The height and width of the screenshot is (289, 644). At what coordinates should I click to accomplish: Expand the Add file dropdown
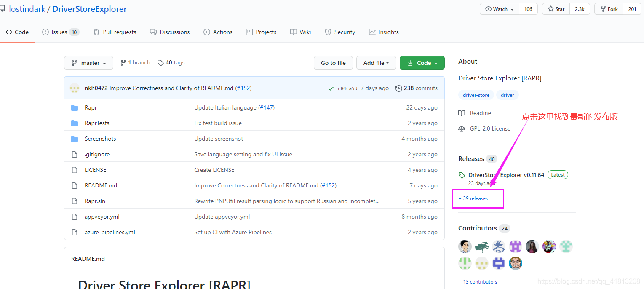coord(376,63)
